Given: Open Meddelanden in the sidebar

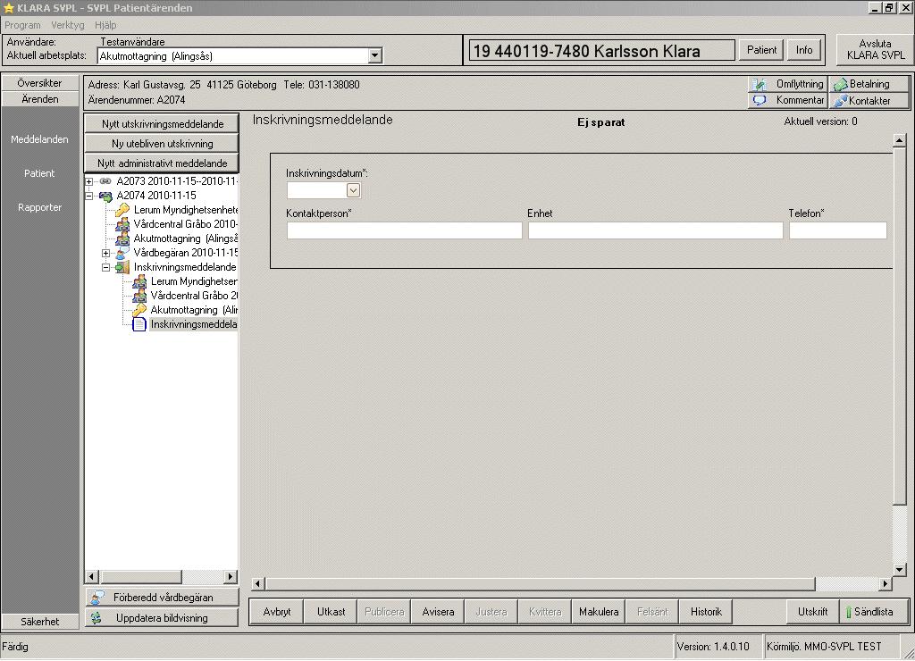Looking at the screenshot, I should pos(39,139).
